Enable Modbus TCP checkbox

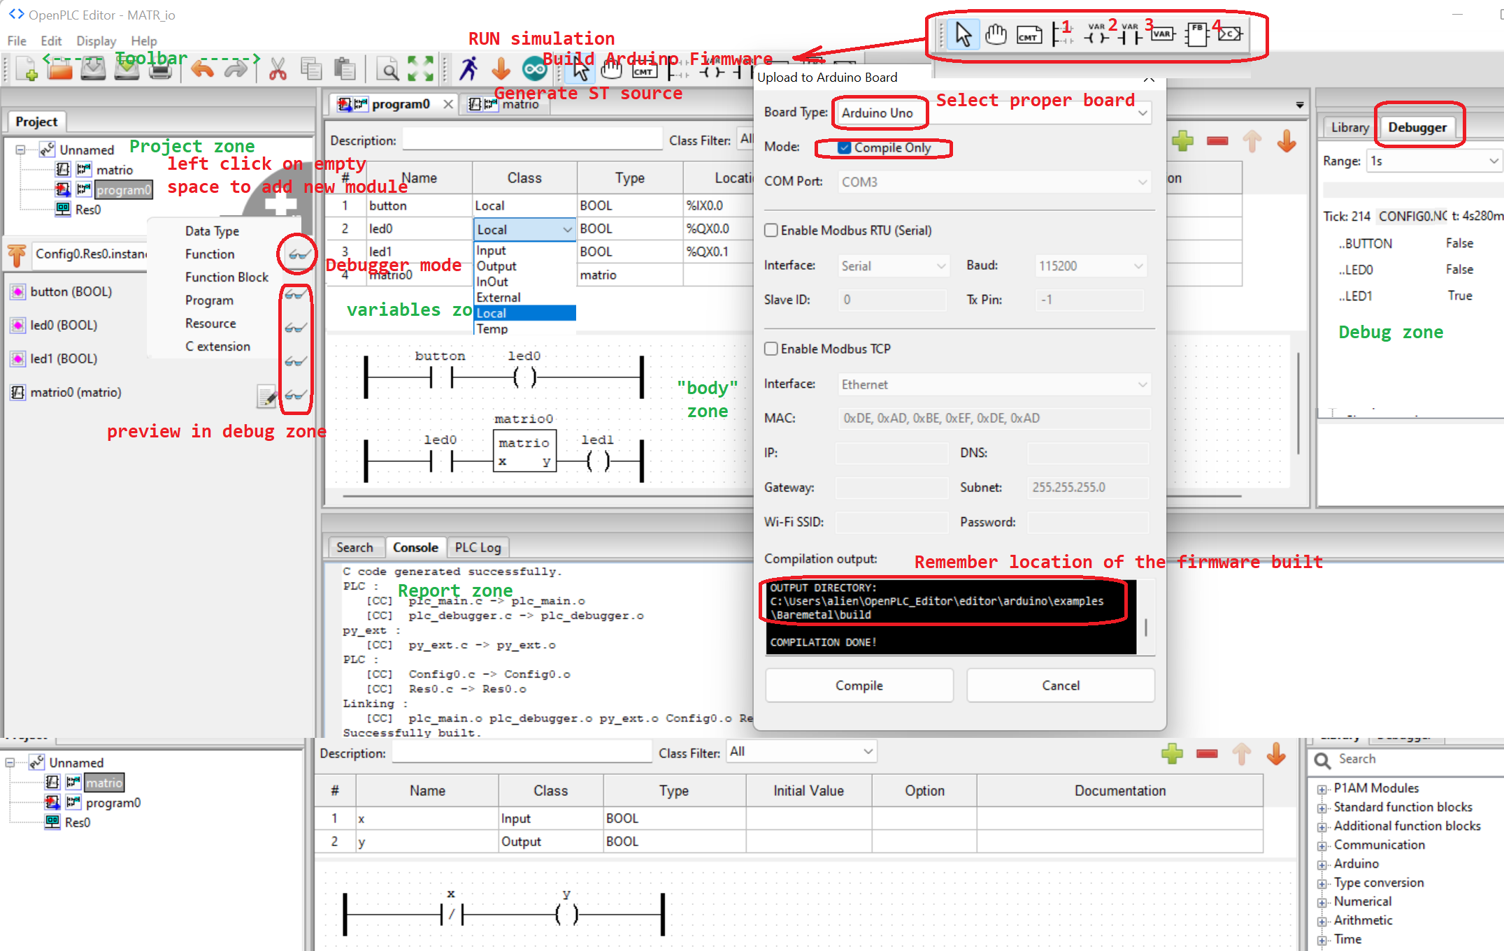pyautogui.click(x=771, y=349)
